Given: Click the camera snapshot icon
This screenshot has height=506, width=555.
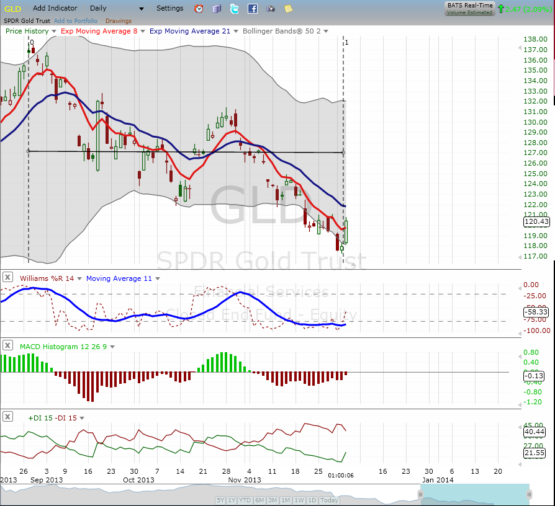Looking at the screenshot, I should (271, 9).
